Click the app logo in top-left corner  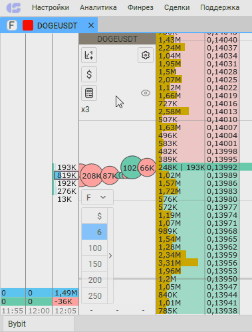coord(13,8)
